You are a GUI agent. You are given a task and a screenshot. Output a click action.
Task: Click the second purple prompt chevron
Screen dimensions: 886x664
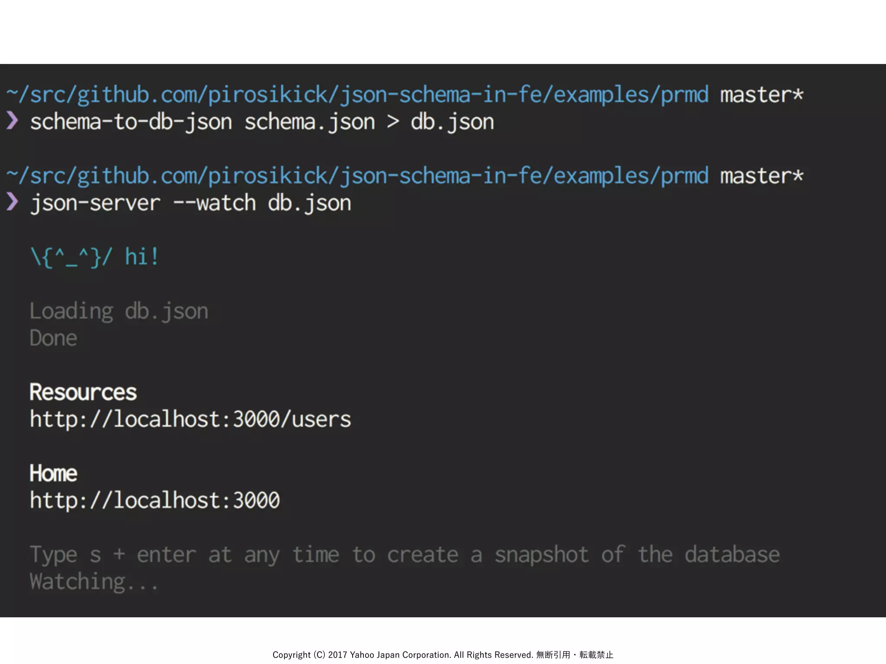pos(12,202)
